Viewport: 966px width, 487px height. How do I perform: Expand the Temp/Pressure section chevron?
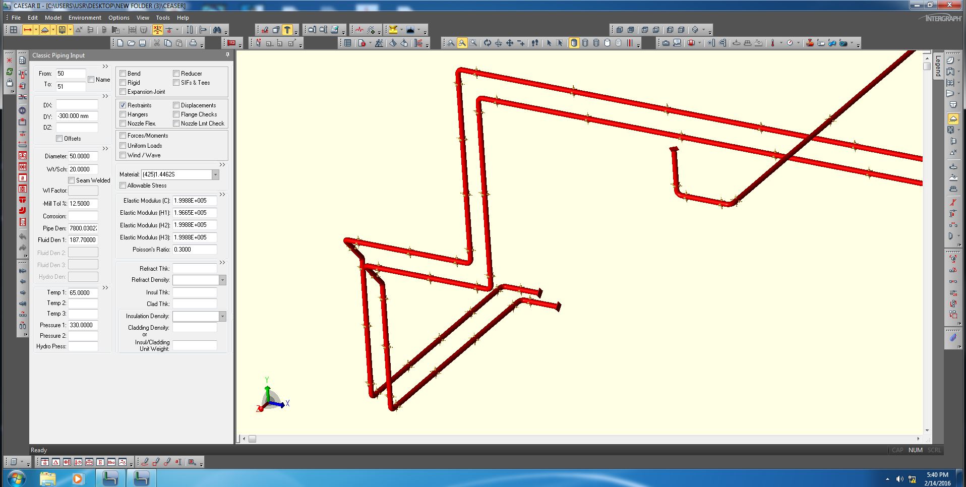(x=105, y=288)
